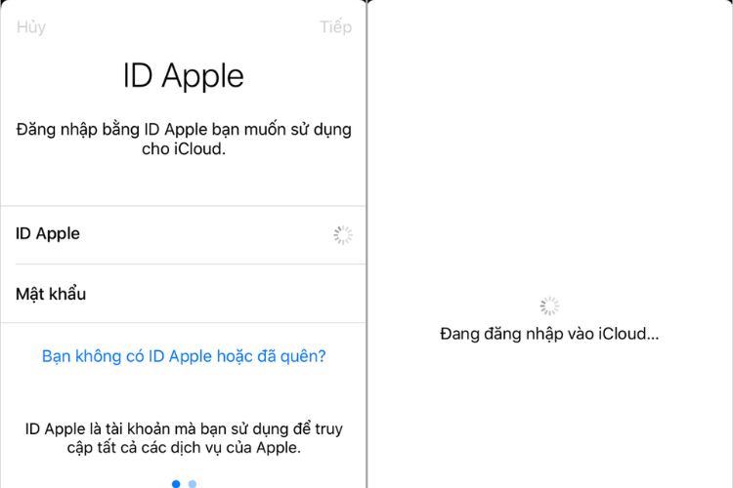Click the Đăng nhập bằng ID Apple description
This screenshot has height=488, width=733.
click(x=184, y=139)
